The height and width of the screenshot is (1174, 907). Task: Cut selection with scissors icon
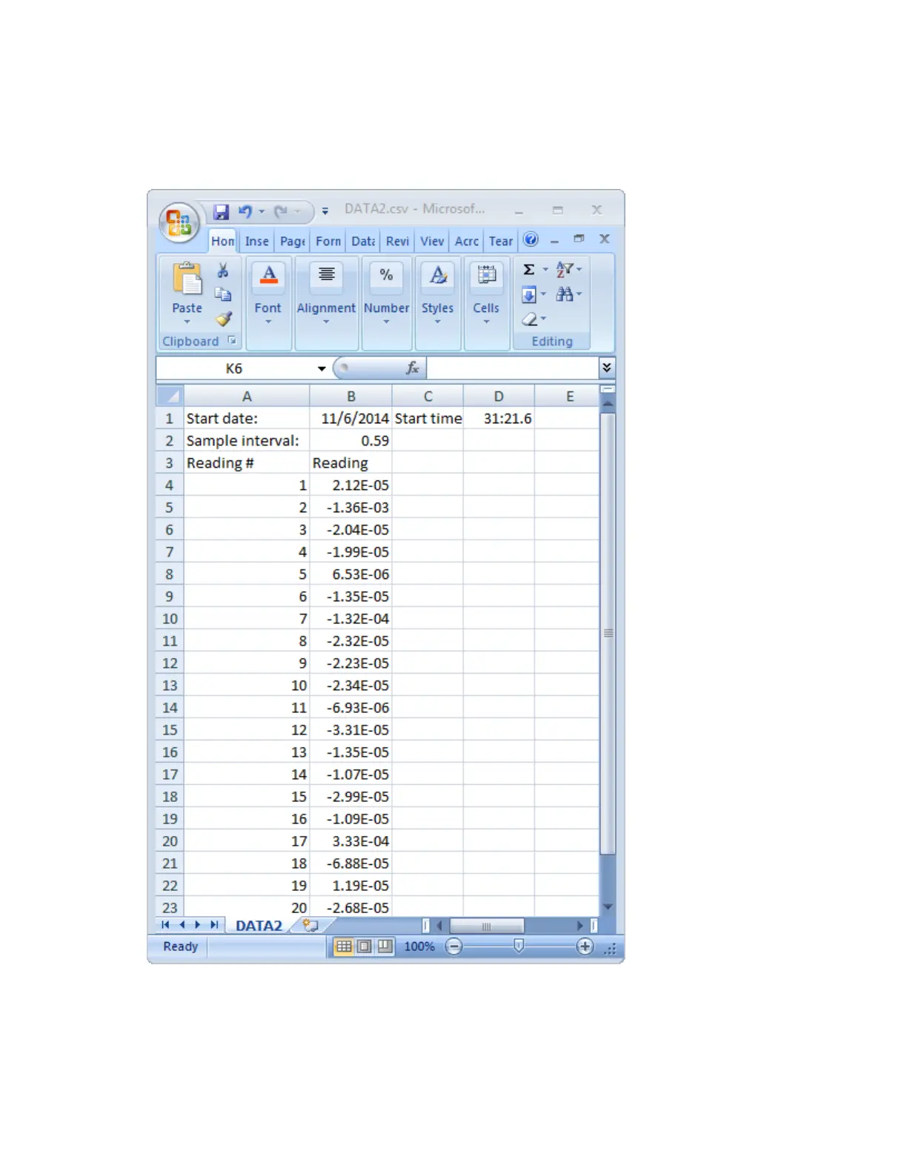pyautogui.click(x=223, y=271)
